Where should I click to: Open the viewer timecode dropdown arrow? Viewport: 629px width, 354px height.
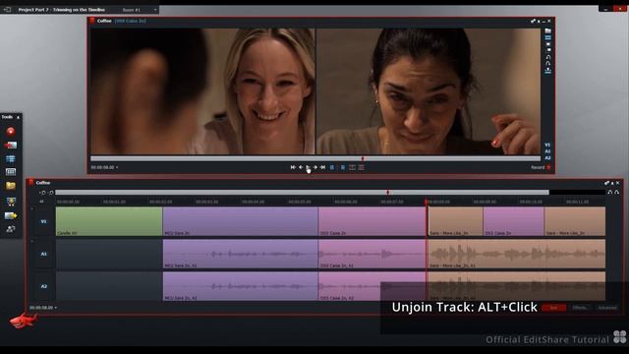coord(117,167)
